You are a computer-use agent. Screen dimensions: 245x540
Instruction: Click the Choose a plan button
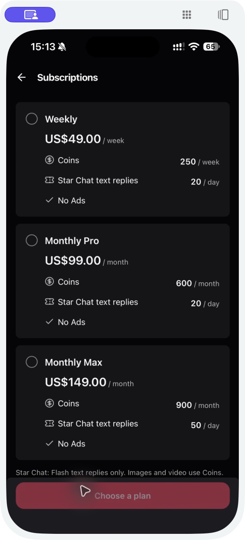click(x=123, y=496)
